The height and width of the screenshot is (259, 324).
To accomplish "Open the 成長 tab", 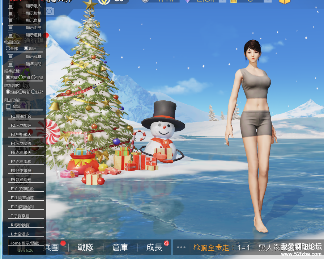I will coord(154,247).
